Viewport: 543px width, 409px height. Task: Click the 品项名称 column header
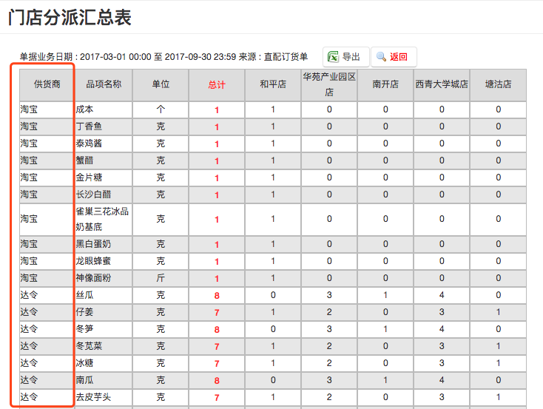point(104,84)
